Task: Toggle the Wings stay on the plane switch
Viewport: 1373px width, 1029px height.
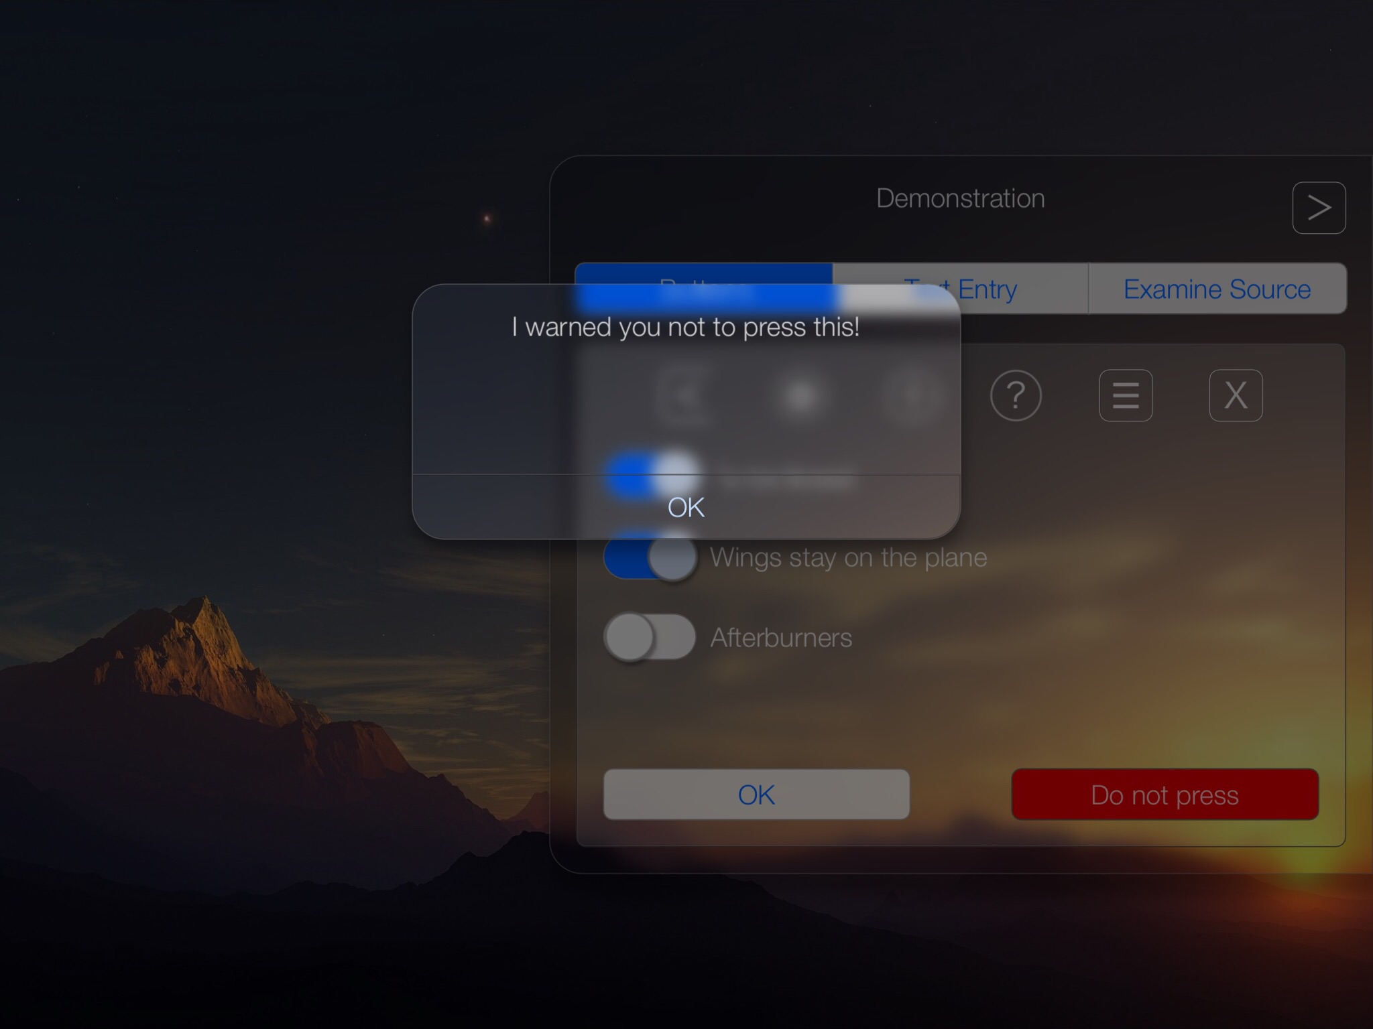Action: (649, 557)
